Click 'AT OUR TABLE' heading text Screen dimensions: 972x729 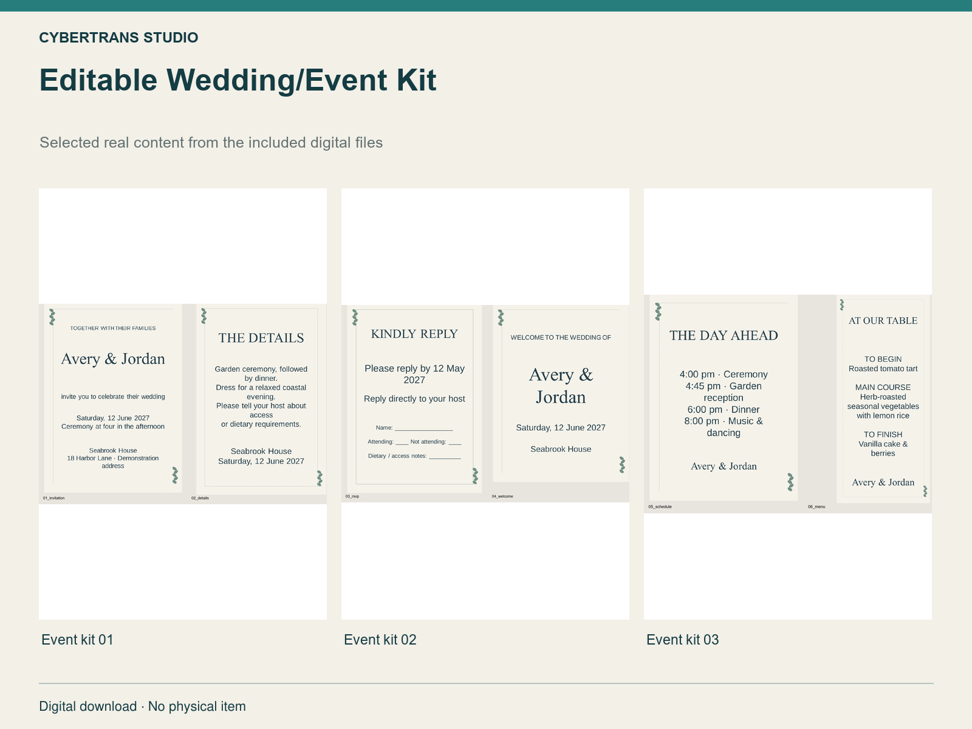883,321
